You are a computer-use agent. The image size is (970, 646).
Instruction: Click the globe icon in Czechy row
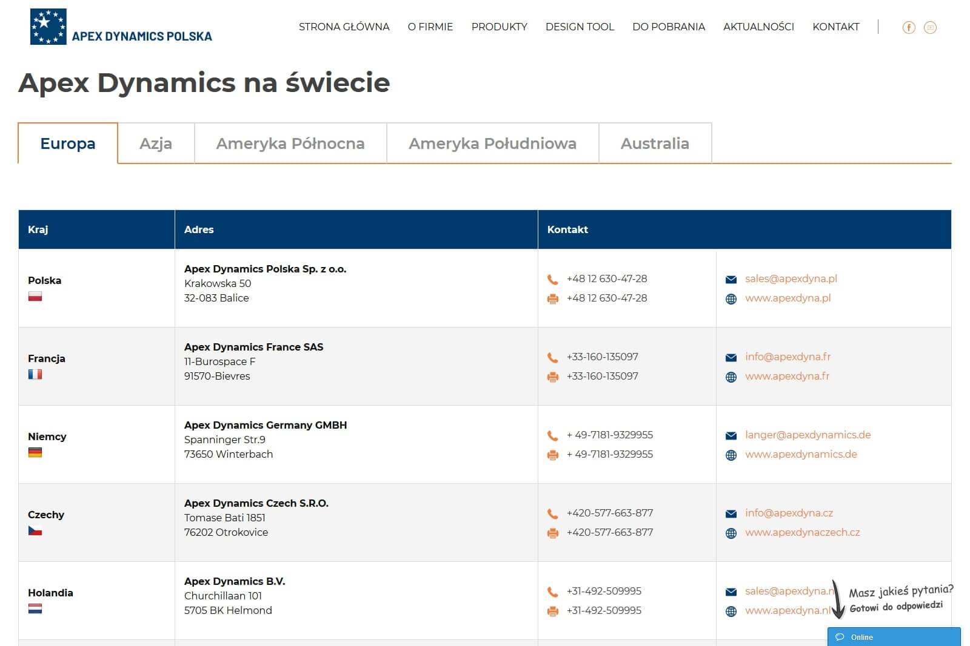point(731,533)
